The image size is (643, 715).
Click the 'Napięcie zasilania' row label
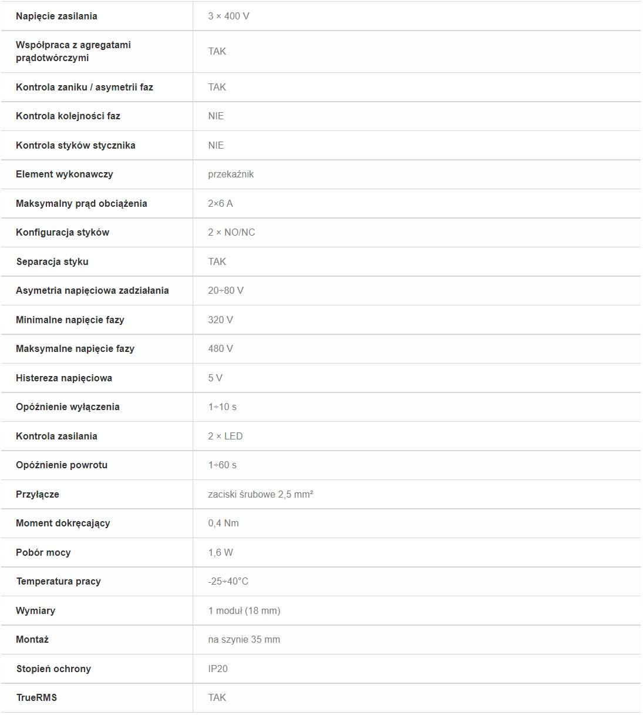click(56, 16)
